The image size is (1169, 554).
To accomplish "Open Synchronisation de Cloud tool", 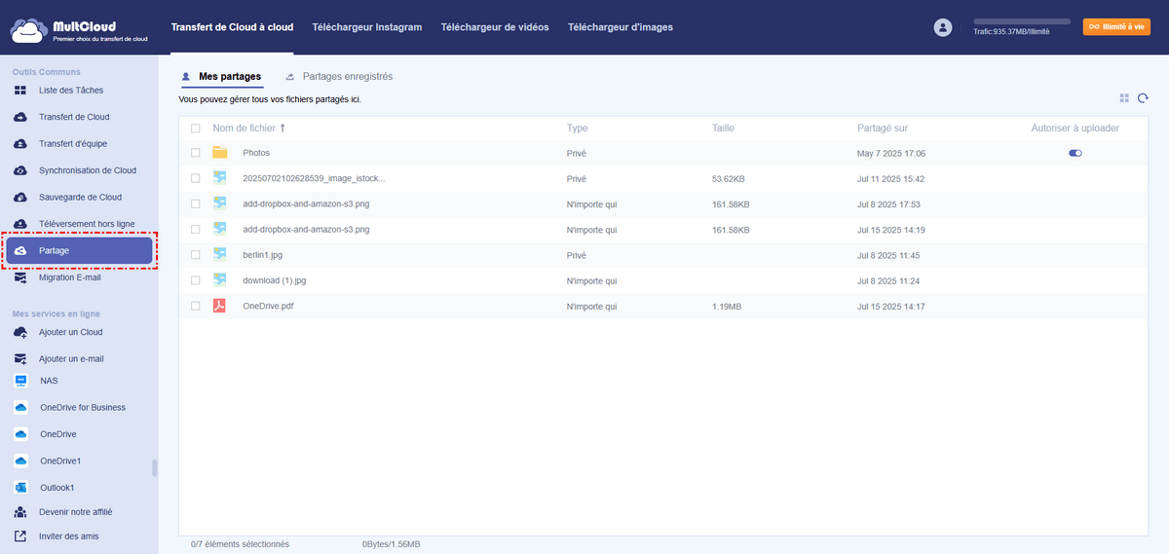I will pos(87,170).
